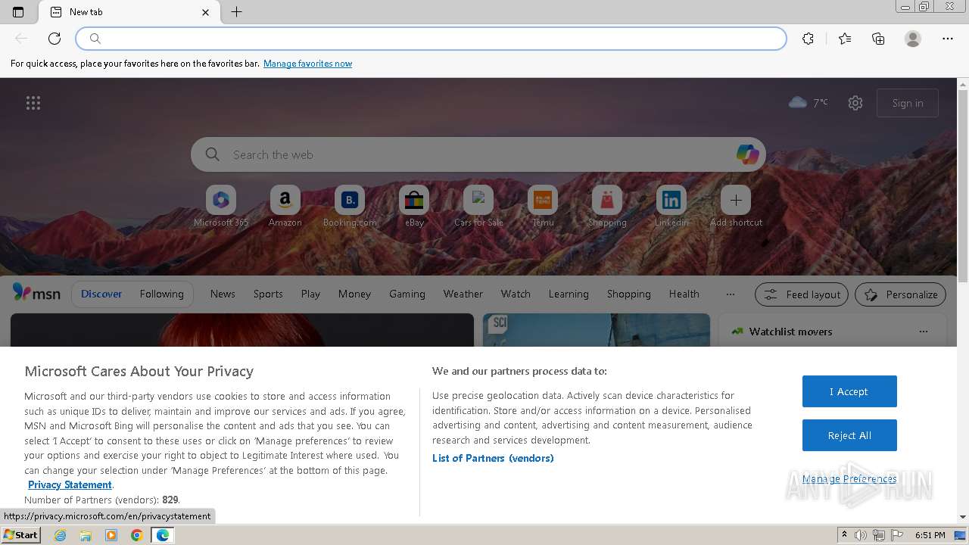Open a new tab with plus button
This screenshot has height=545, width=969.
pos(236,12)
